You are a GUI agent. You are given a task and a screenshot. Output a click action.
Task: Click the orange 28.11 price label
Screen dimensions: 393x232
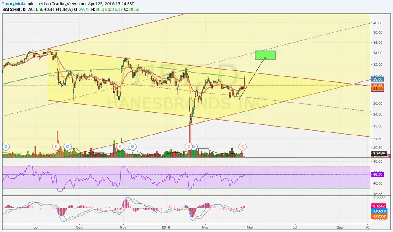tap(377, 89)
